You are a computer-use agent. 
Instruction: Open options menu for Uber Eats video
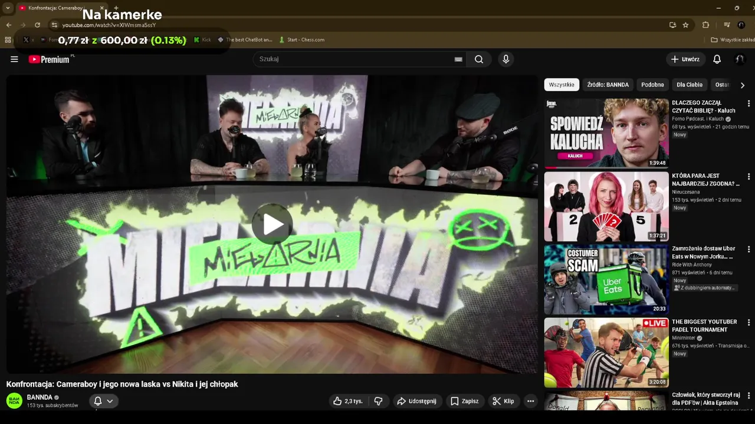(749, 249)
